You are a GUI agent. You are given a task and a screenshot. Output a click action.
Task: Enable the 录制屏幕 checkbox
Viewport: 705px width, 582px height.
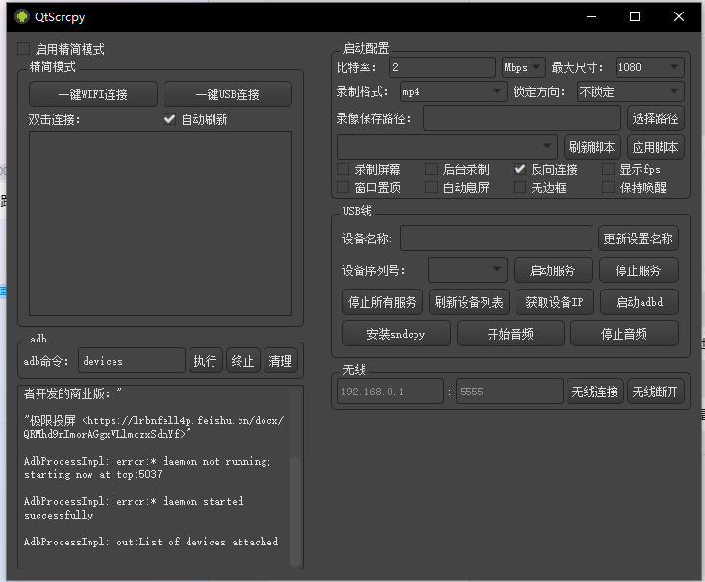343,169
